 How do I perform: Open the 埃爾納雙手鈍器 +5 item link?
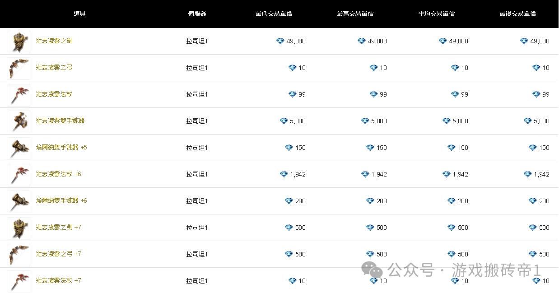coord(61,147)
